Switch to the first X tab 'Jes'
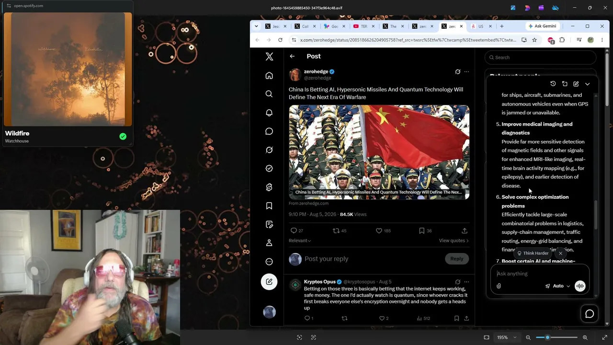 pos(275,26)
